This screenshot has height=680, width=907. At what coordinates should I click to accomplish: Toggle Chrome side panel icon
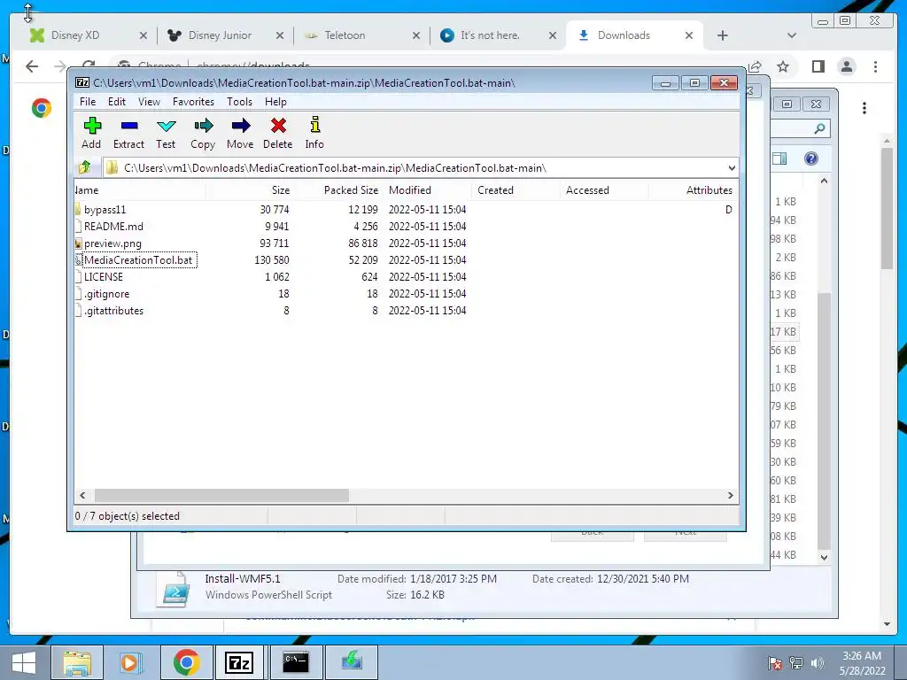point(818,66)
